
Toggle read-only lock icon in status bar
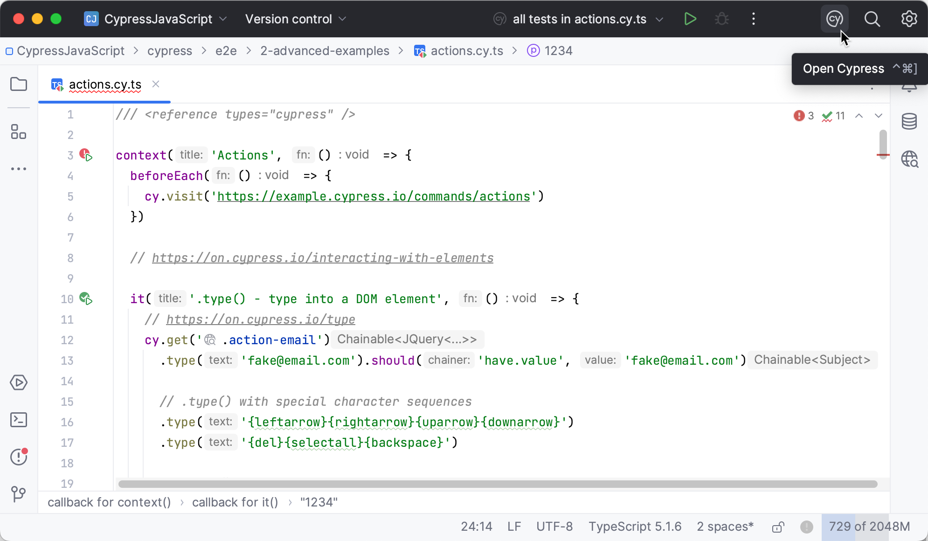click(778, 527)
